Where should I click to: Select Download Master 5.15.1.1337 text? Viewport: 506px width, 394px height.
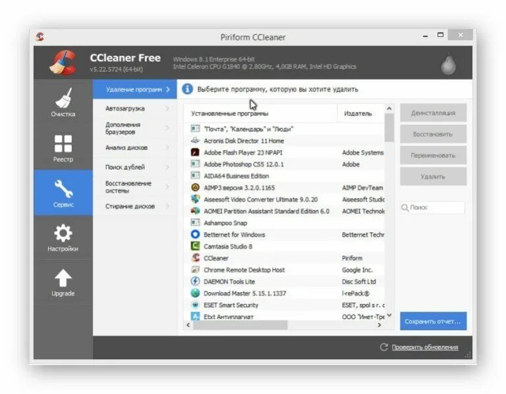click(x=244, y=293)
